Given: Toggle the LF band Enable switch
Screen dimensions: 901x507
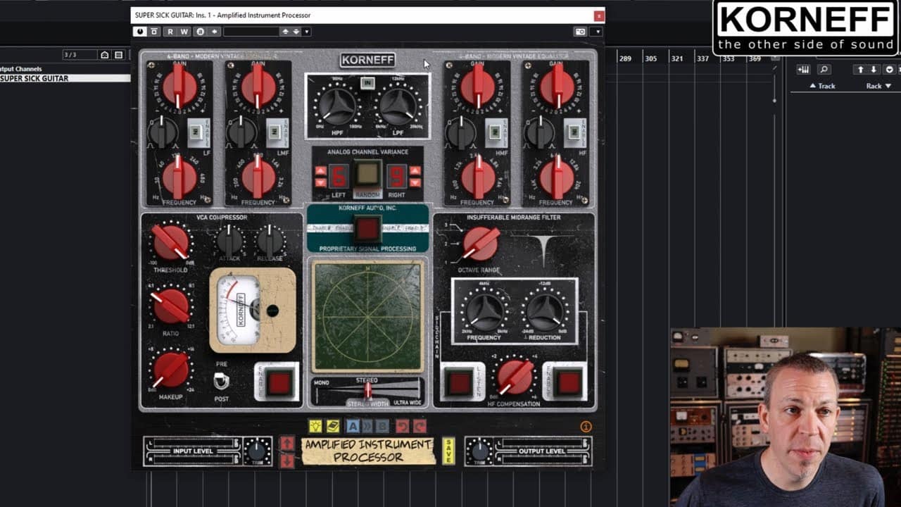Looking at the screenshot, I should tap(196, 132).
